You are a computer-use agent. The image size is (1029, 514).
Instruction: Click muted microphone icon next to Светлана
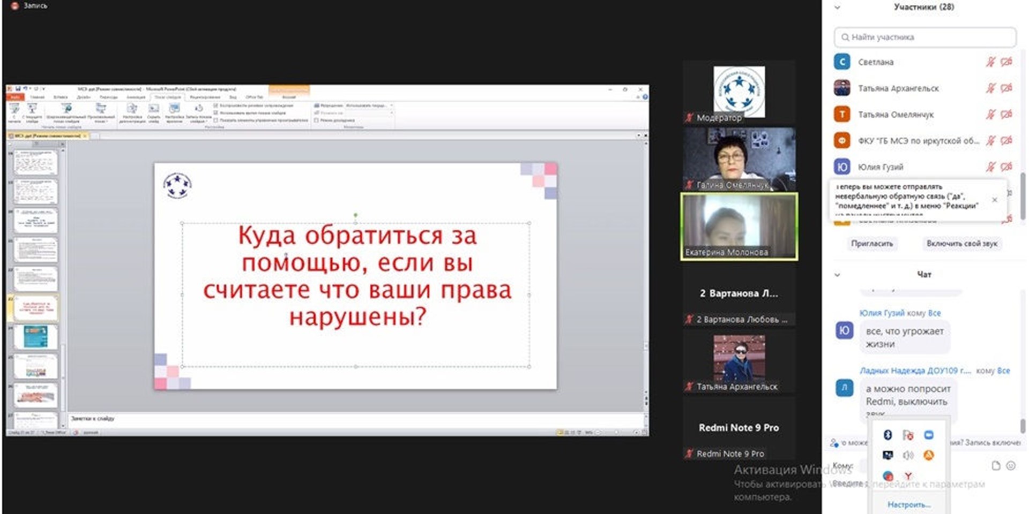tap(990, 62)
